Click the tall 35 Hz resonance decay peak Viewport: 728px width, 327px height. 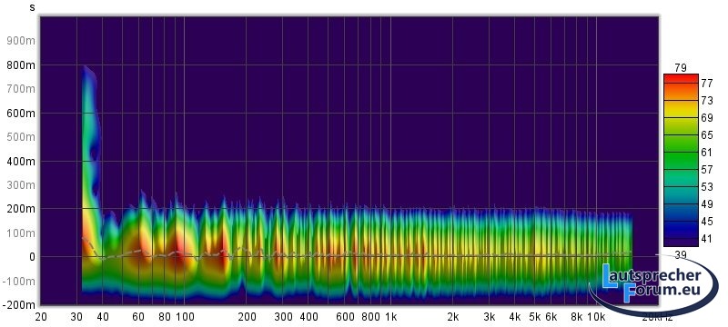(x=89, y=139)
